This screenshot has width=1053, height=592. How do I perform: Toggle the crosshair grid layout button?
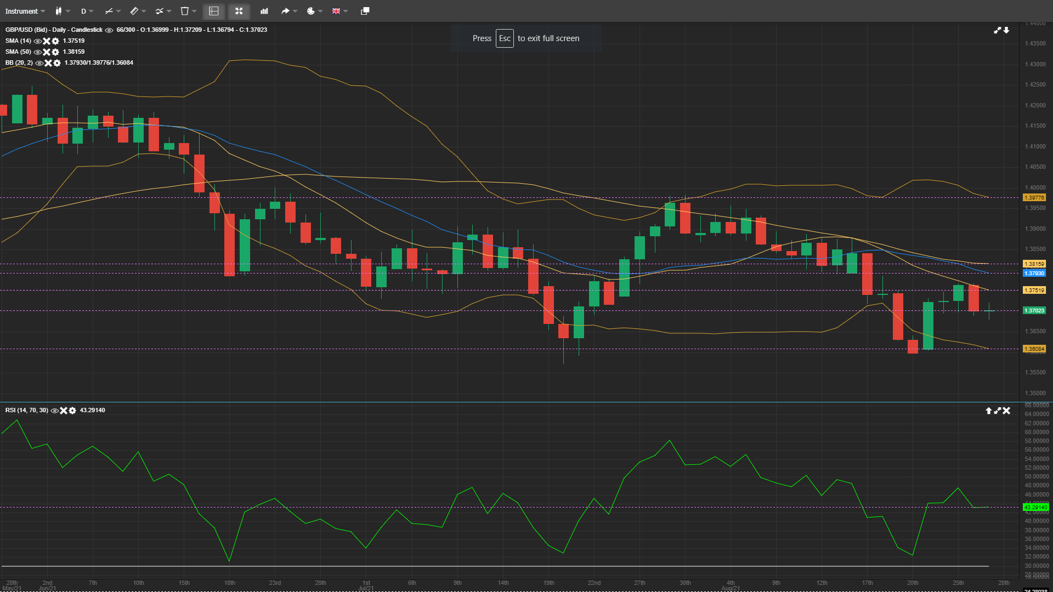[x=214, y=11]
